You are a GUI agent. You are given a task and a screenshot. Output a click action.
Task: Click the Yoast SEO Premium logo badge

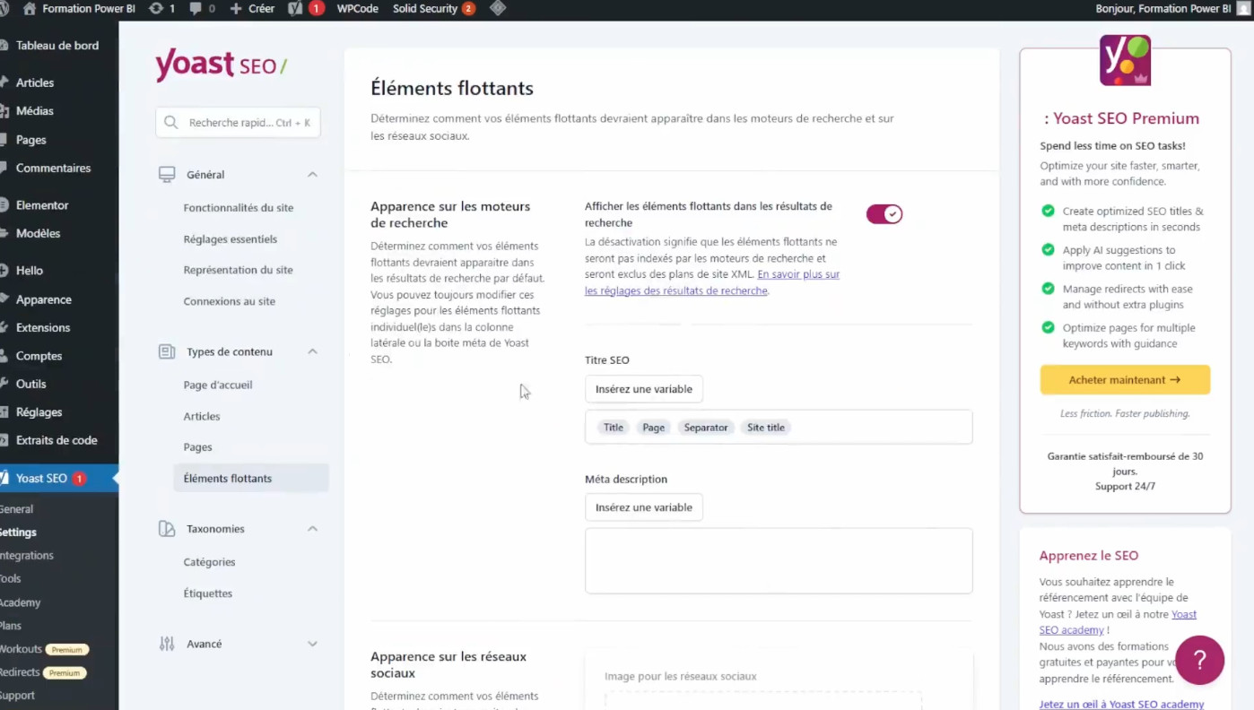coord(1125,61)
